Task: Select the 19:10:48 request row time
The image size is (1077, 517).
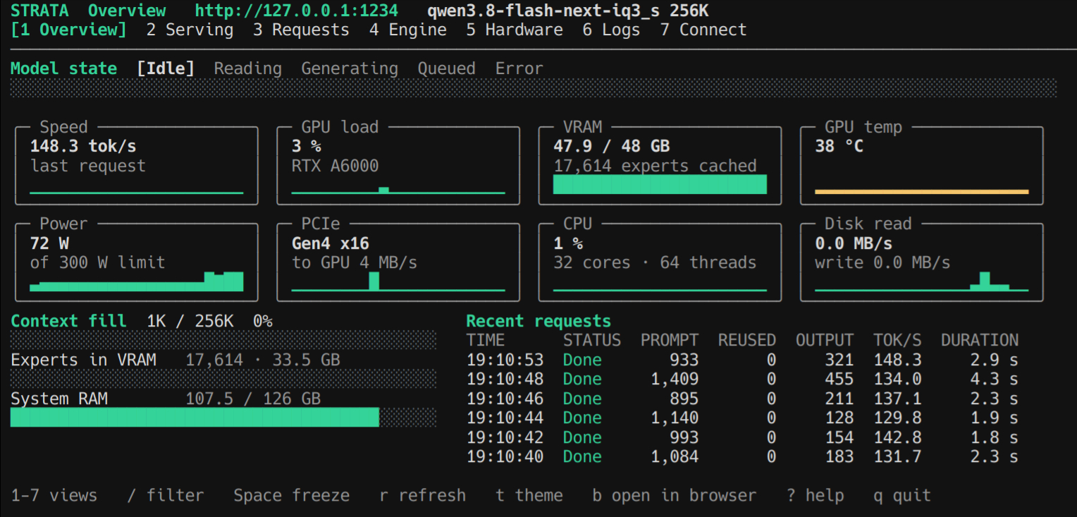Action: pyautogui.click(x=505, y=379)
